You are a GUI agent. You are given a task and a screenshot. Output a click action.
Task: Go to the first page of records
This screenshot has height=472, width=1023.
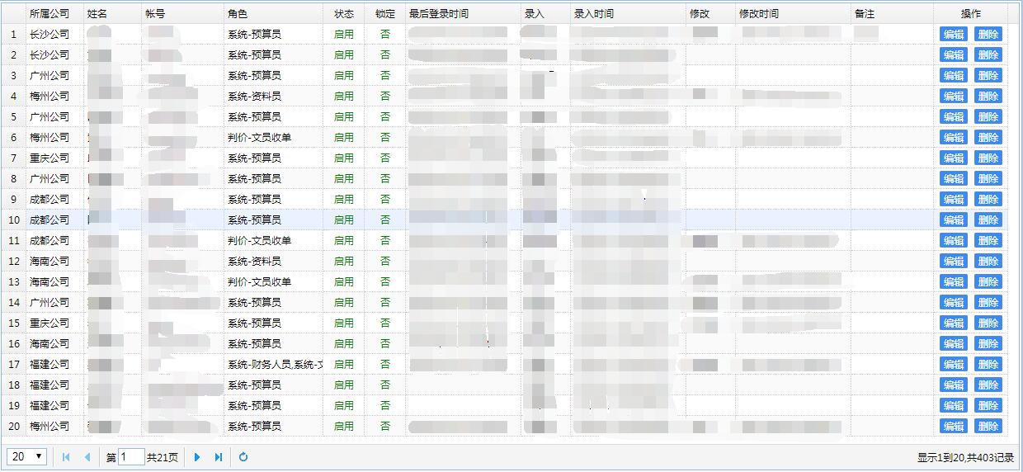[66, 457]
